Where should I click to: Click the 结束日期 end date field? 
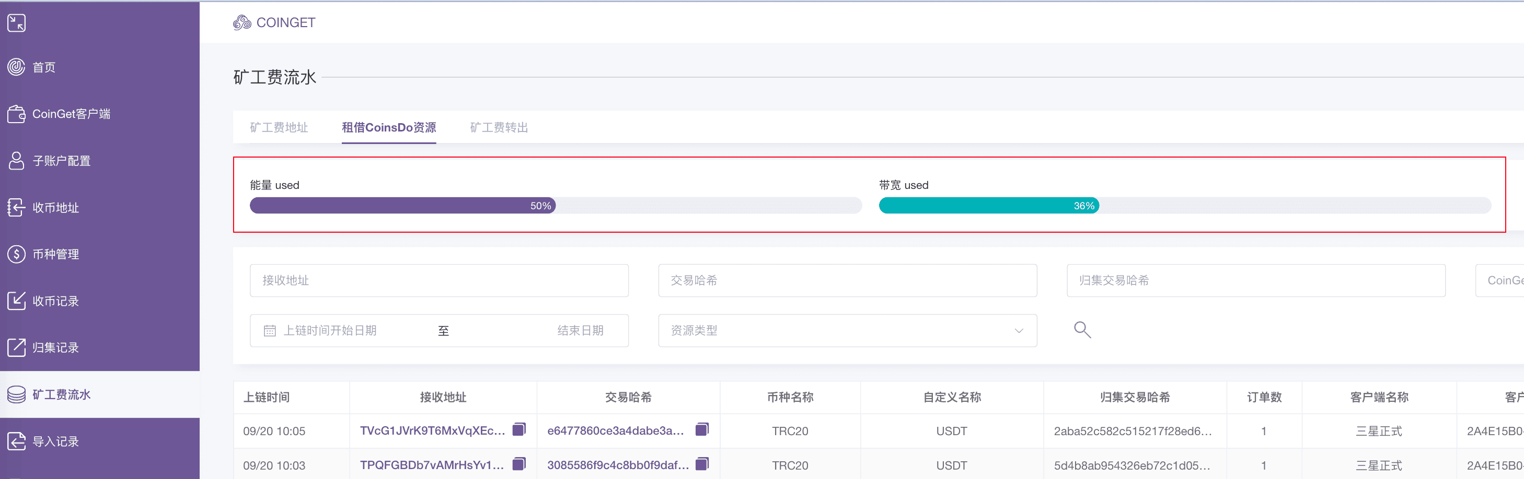(580, 331)
